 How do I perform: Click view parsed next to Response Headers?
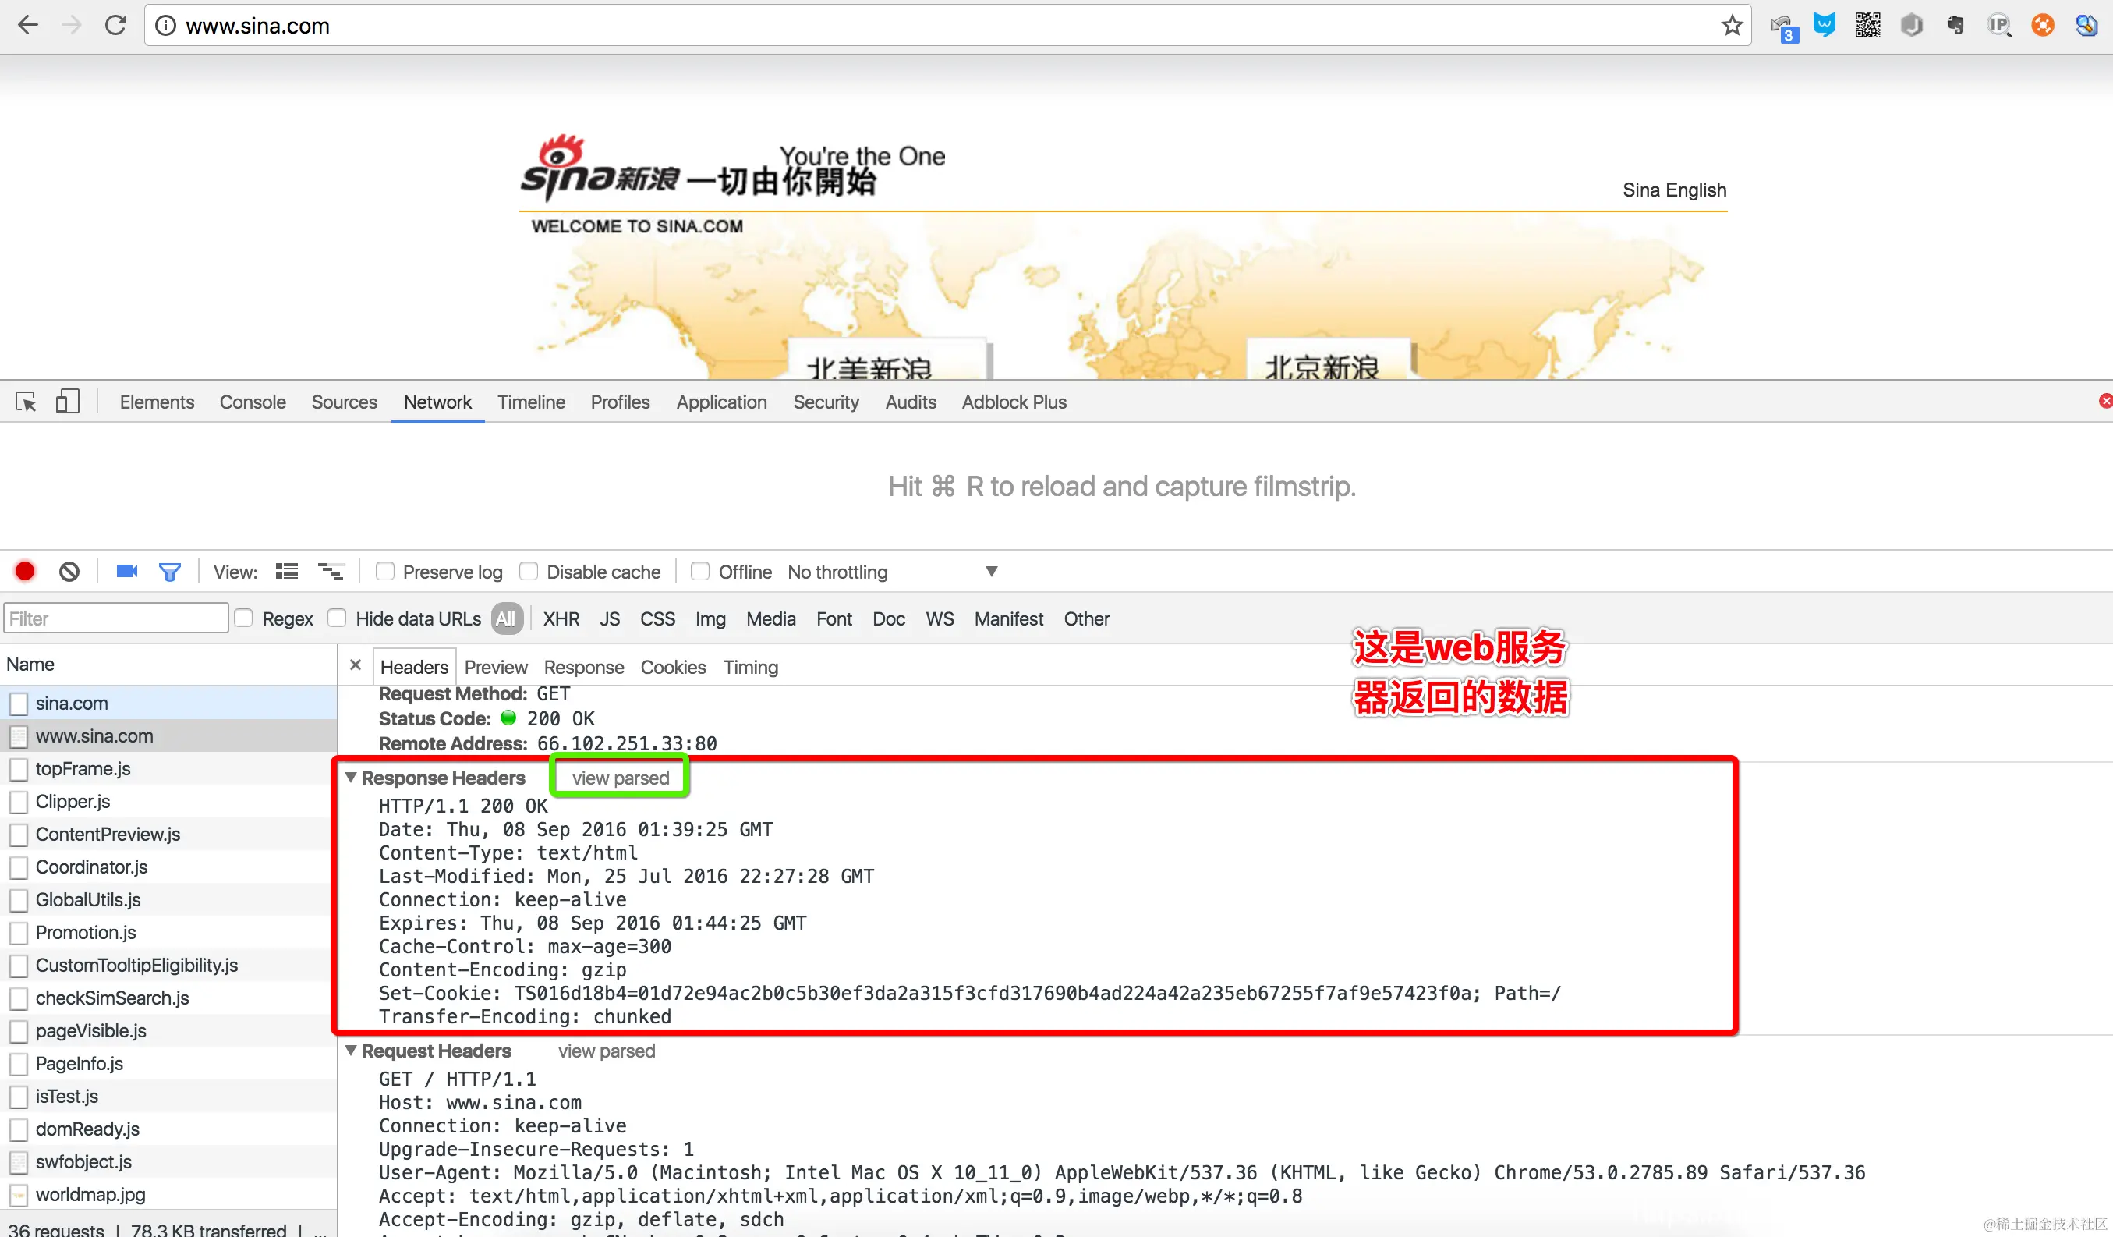(x=621, y=778)
